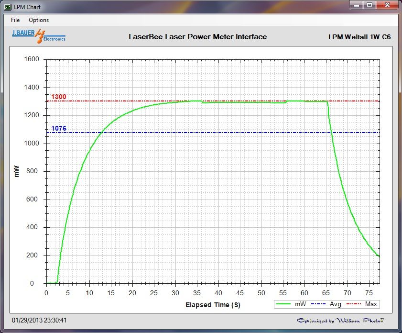
Task: Click the blue 1076 average value label
Action: pyautogui.click(x=59, y=128)
